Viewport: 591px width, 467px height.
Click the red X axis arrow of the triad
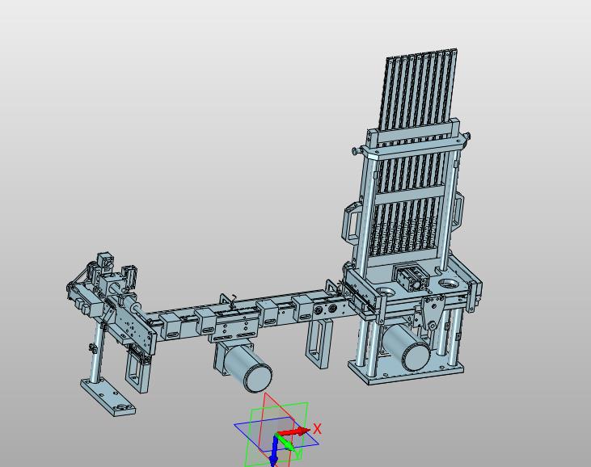296,432
